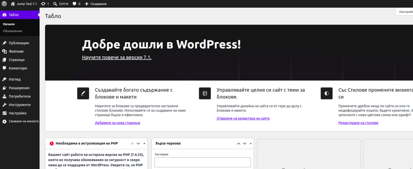Click the Инструменти wrench icon
This screenshot has width=413, height=169.
tap(4, 105)
